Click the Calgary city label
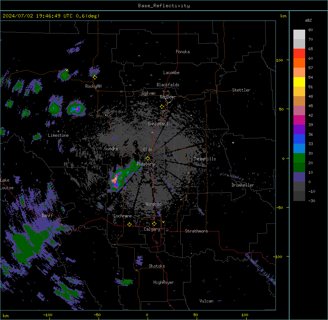Screen dimensions: 328x320 click(152, 229)
